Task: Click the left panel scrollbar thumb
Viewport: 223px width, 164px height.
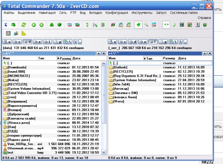Action: point(104,95)
